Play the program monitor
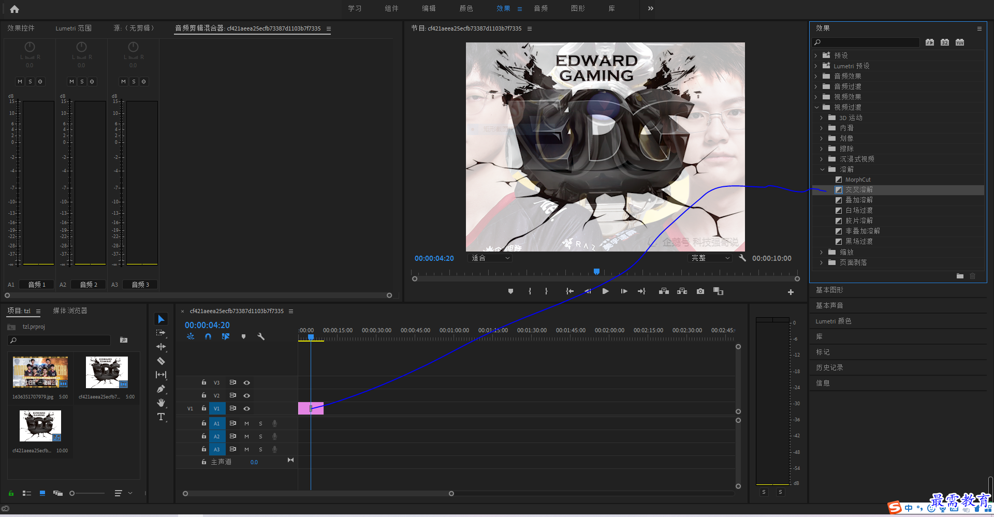The width and height of the screenshot is (994, 517). (x=605, y=291)
